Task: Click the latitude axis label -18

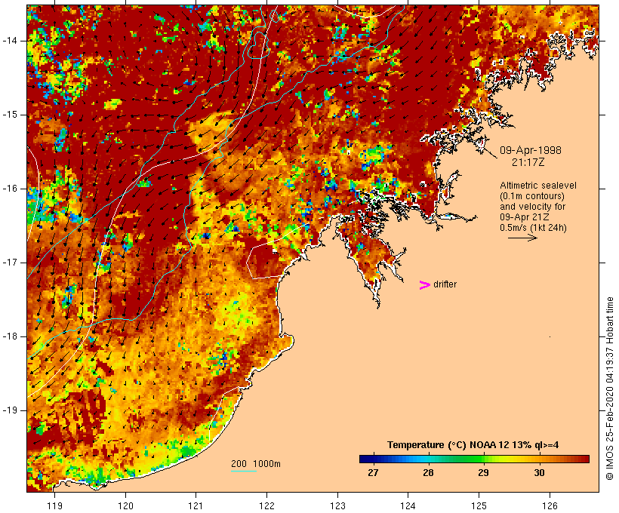Action: coord(10,336)
